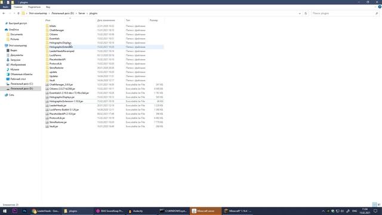
Task: Open the File (Файл) ribbon tab
Action: click(5, 7)
